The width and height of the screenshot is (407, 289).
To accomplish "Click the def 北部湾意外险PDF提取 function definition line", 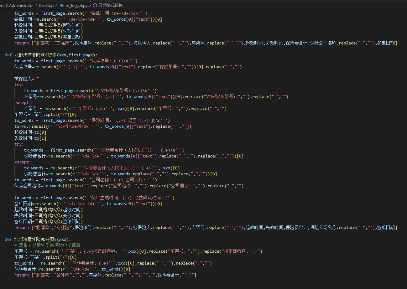I will [38, 239].
